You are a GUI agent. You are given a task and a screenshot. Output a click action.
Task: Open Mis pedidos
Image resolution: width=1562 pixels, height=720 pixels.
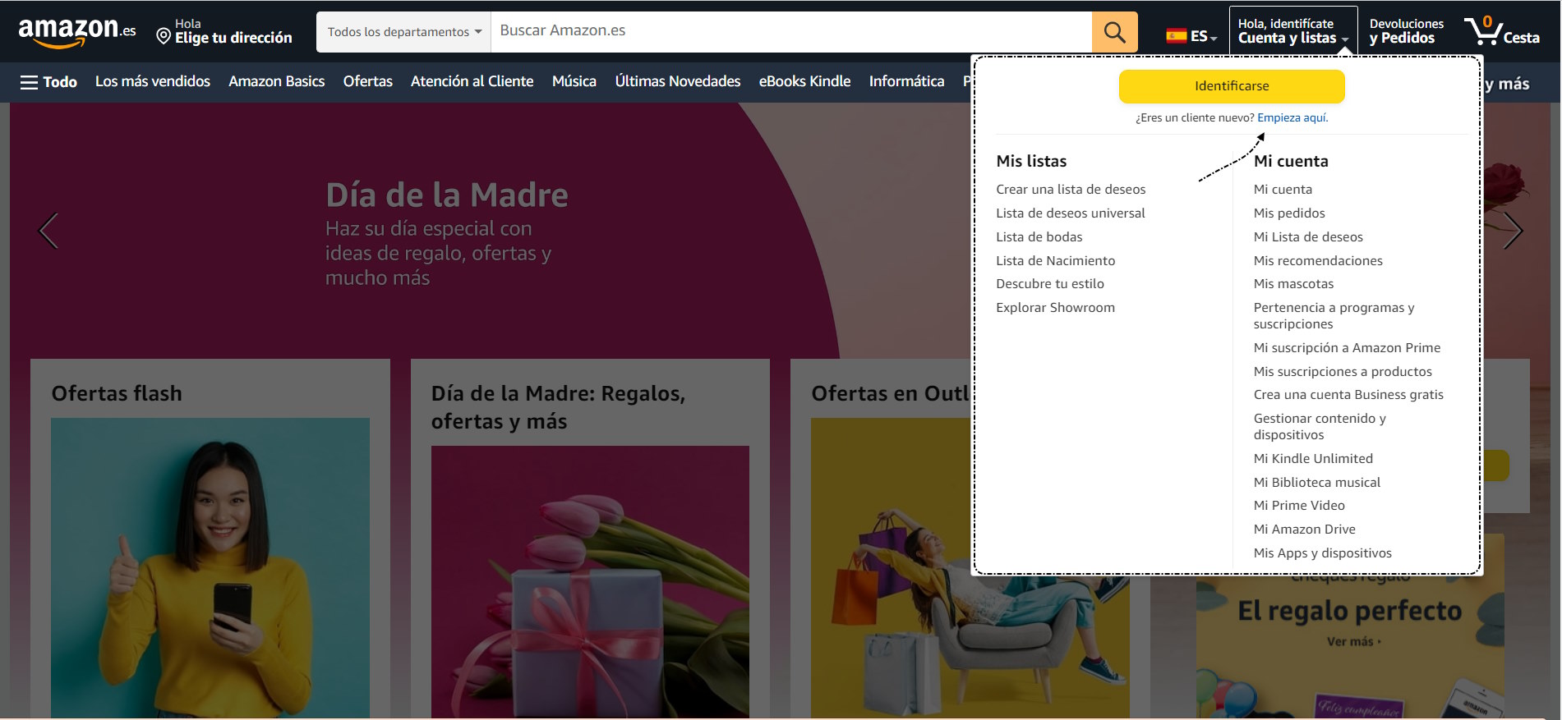1289,213
